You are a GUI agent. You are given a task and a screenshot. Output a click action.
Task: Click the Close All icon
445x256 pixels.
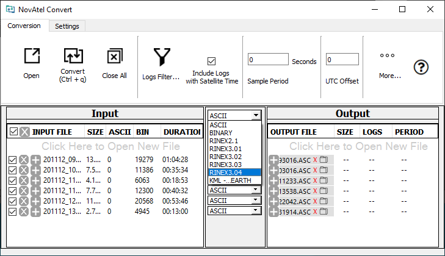pos(115,56)
